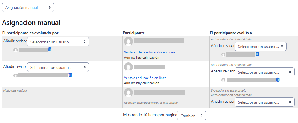The width and height of the screenshot is (298, 123).
Task: Expand second row's right Seleccionar un usuario dropdown
Action: coord(264,72)
